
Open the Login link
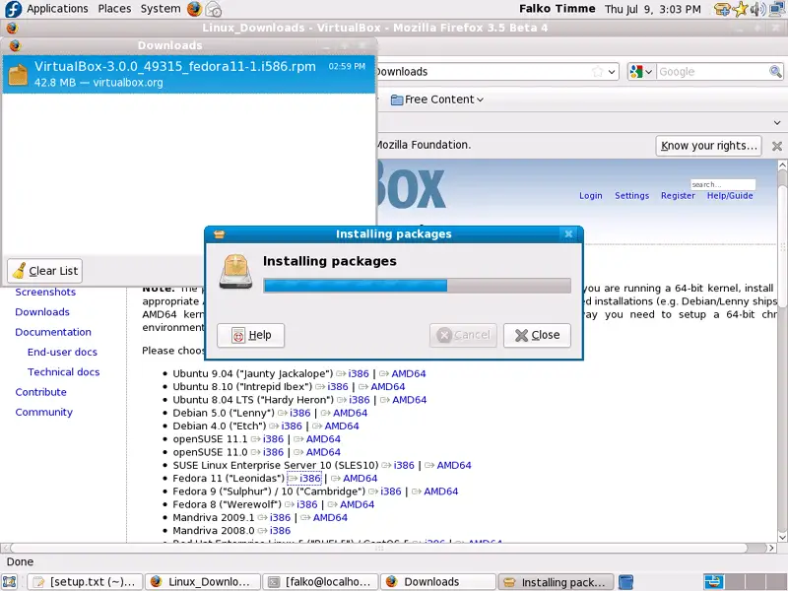[x=590, y=195]
